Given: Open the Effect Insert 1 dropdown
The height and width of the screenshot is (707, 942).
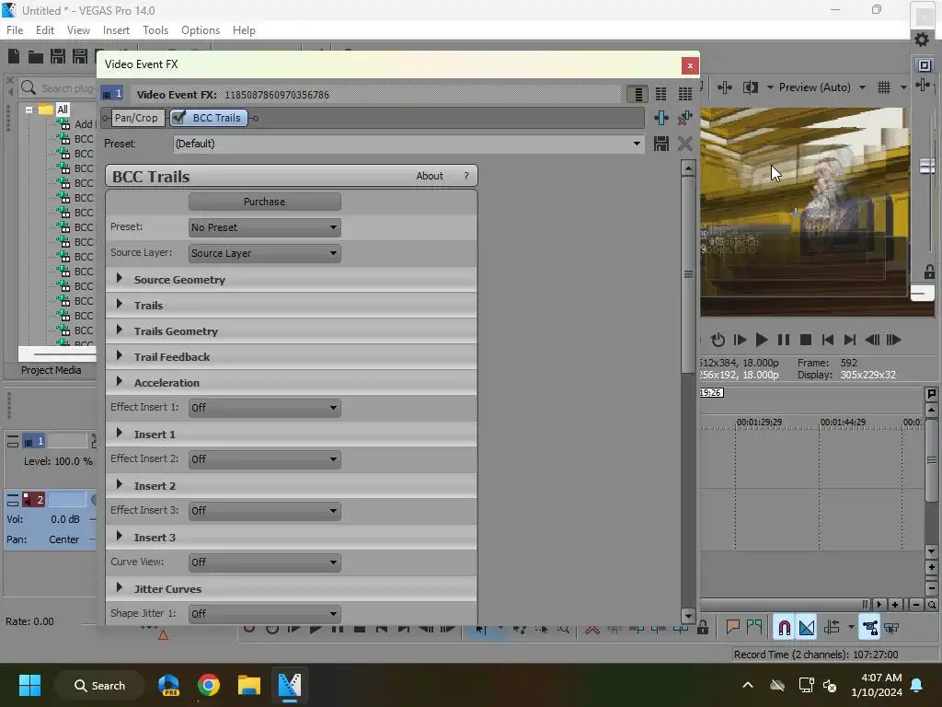Looking at the screenshot, I should (x=264, y=408).
